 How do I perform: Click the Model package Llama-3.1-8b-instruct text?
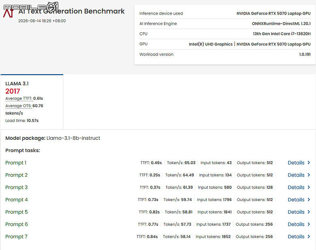click(x=53, y=138)
